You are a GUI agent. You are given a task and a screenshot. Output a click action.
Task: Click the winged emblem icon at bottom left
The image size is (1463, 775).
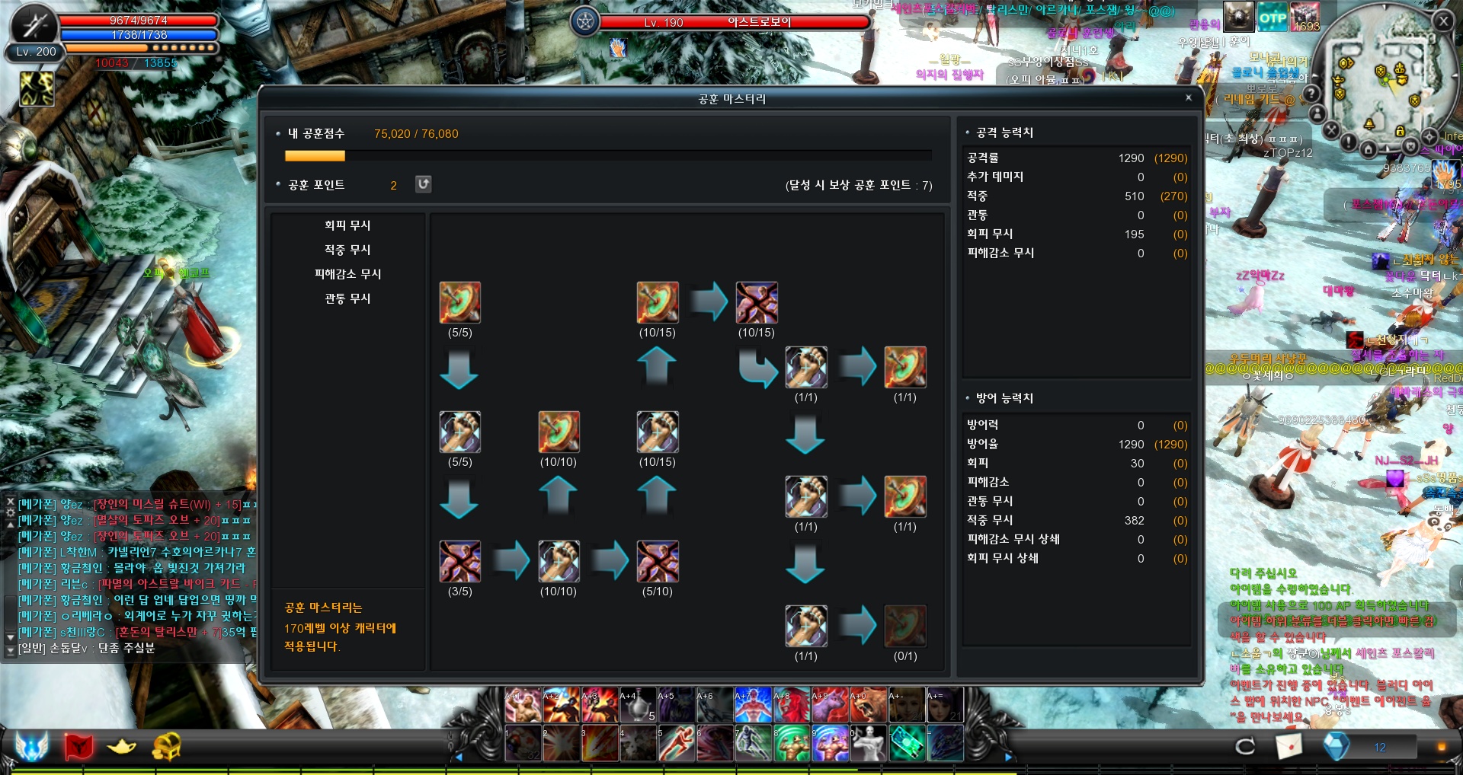coord(32,746)
